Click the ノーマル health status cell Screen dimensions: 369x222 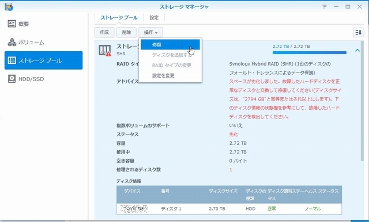pos(312,209)
